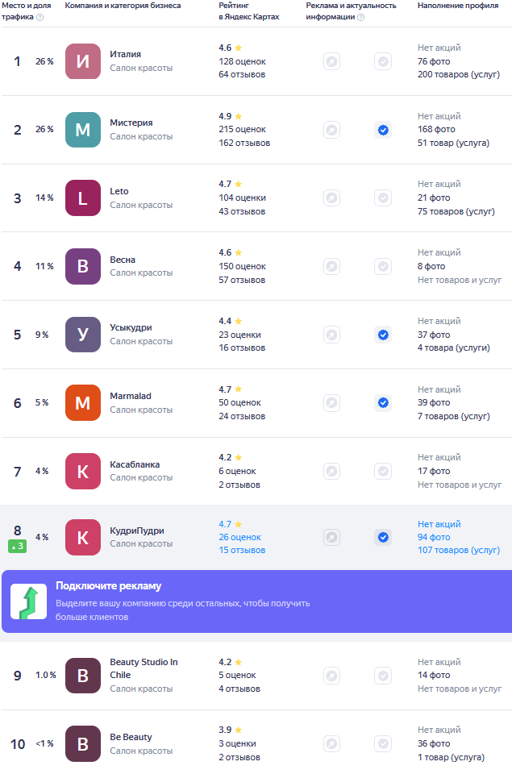The height and width of the screenshot is (774, 512).
Task: Click the Leto crimson 'L' avatar
Action: 83,198
